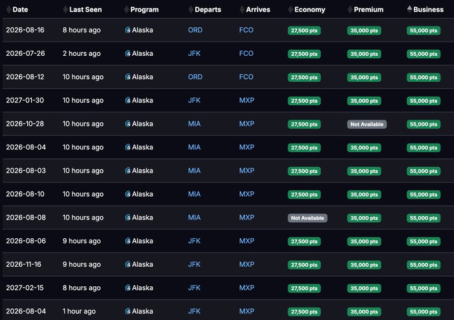Click the Last Seen sort arrows icon
This screenshot has width=454, height=320.
66,10
